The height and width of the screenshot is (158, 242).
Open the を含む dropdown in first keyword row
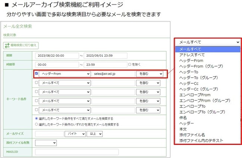click(150, 74)
